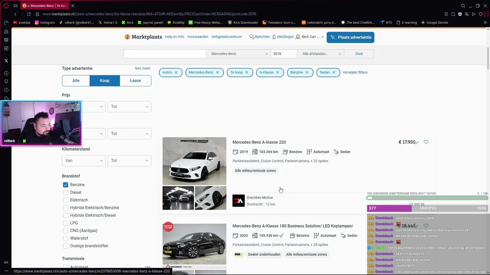Remove the Auto's filter chip
490x275 pixels.
click(x=176, y=72)
